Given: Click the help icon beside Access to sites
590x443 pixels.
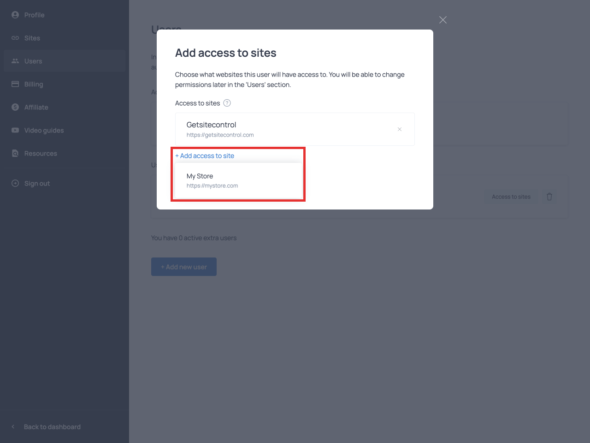Looking at the screenshot, I should 227,103.
